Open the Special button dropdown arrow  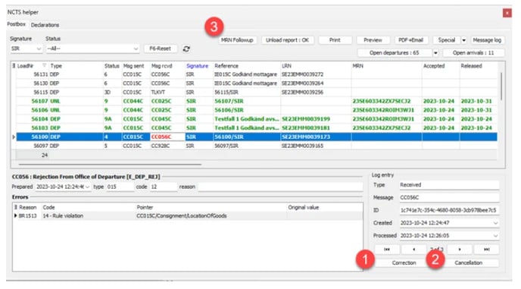click(x=464, y=40)
